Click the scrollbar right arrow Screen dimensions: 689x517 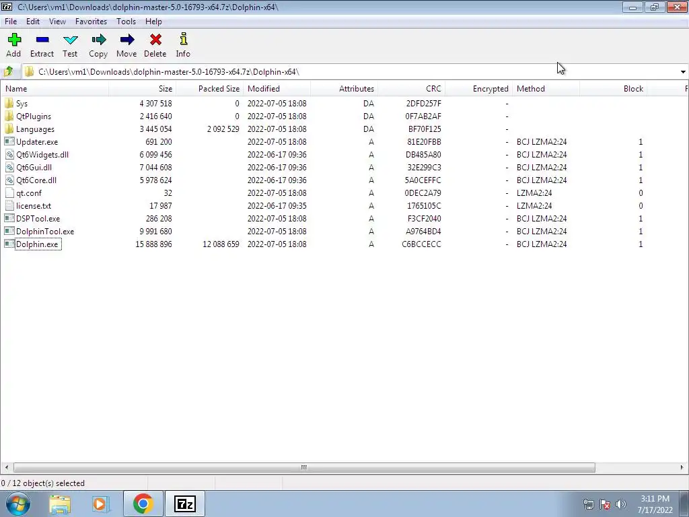(682, 467)
